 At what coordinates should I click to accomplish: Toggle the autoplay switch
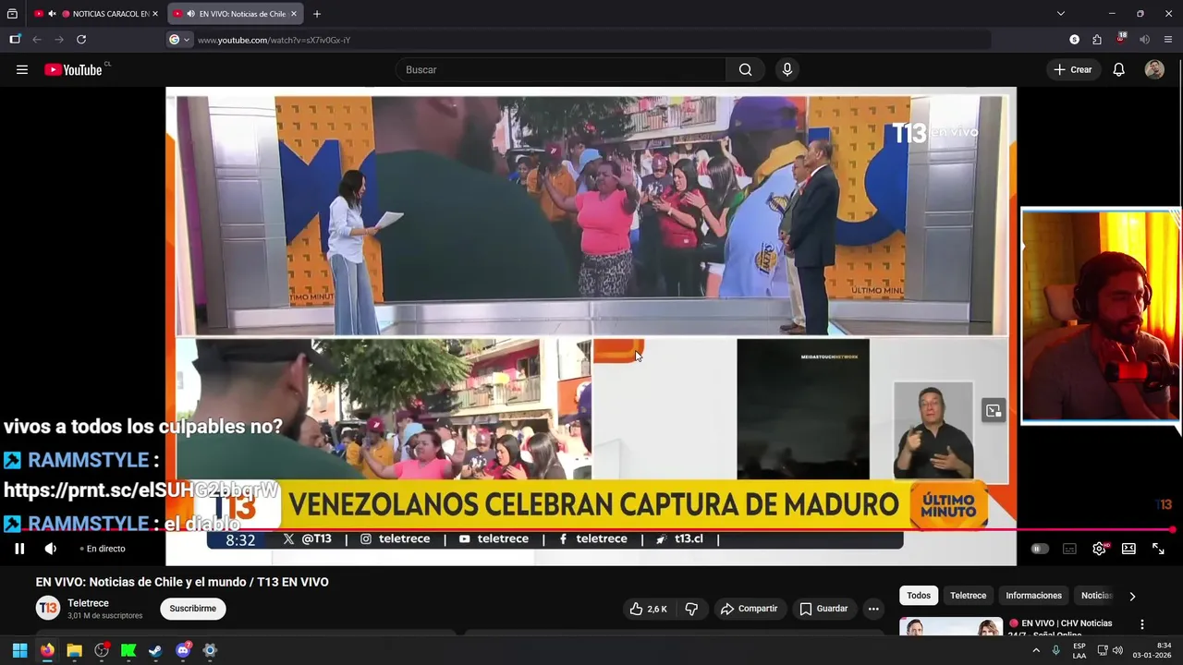1040,549
